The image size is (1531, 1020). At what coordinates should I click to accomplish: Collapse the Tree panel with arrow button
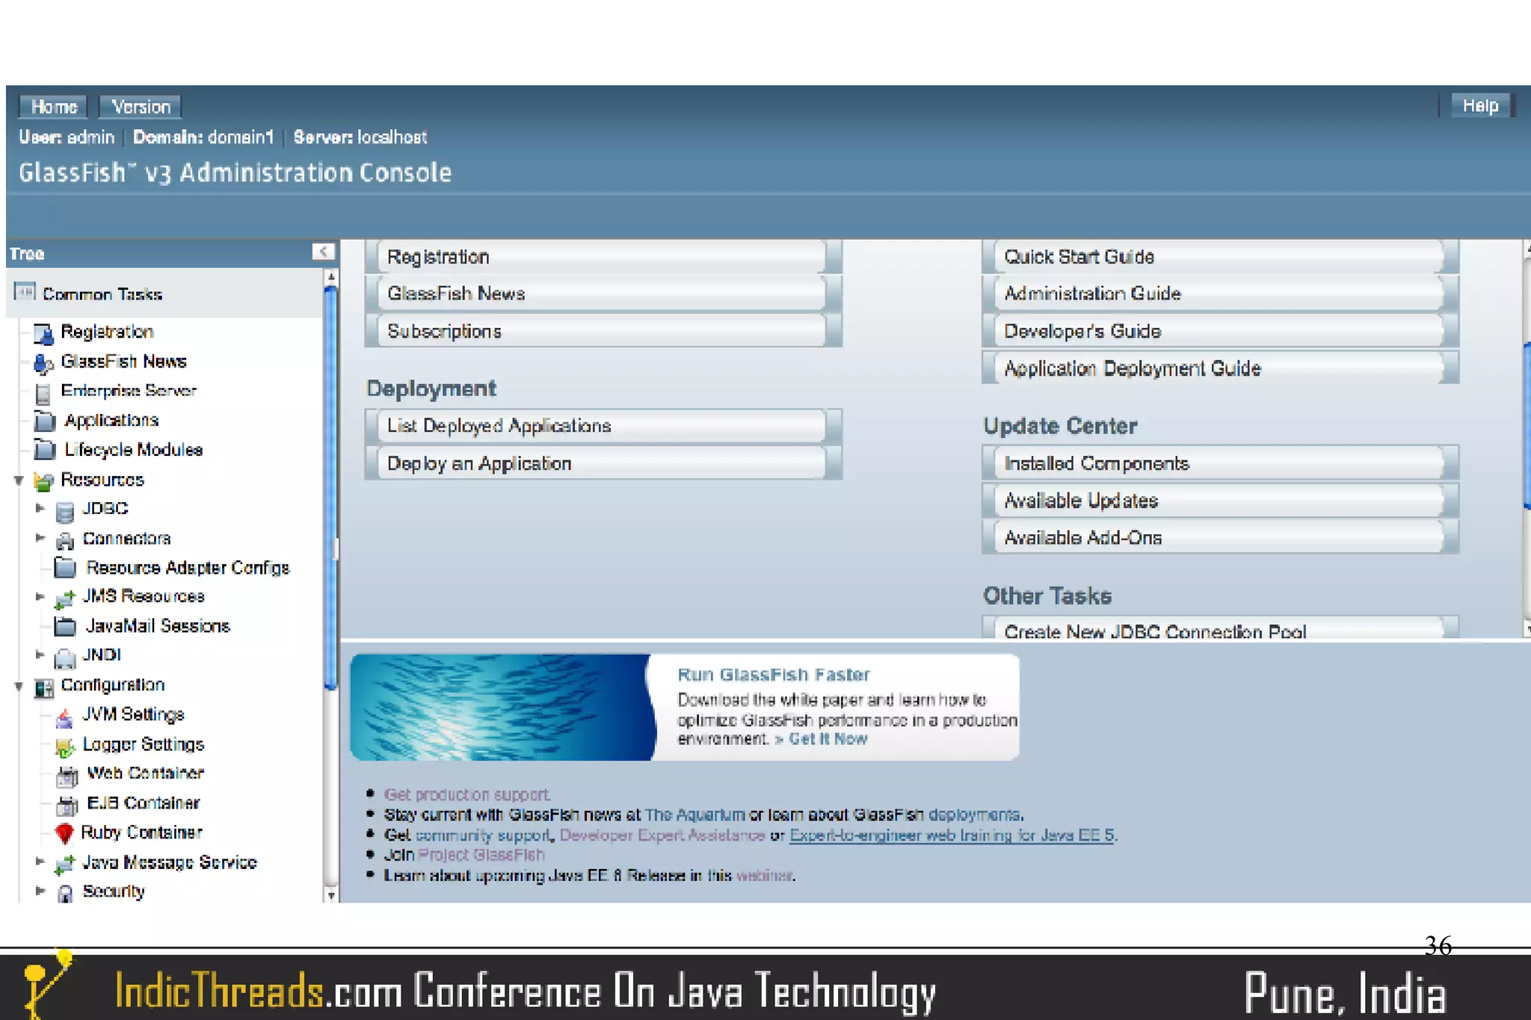323,252
